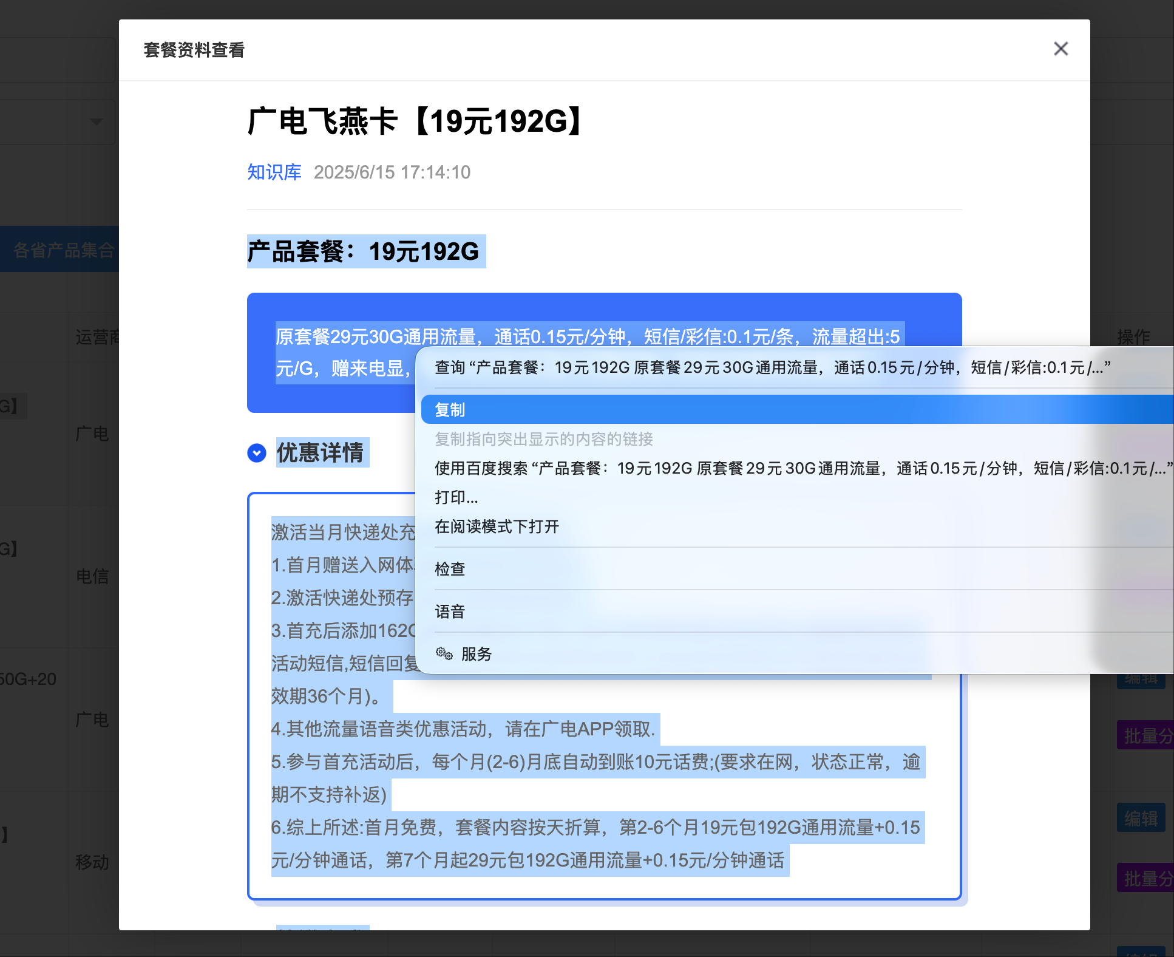The height and width of the screenshot is (957, 1174).
Task: Click the title 广电飞燕卡【19元192G】
Action: point(416,121)
